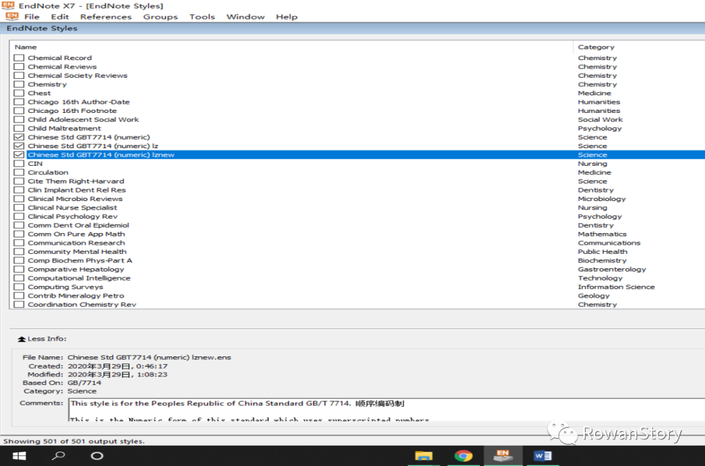Click the Geology category cell
Screen dimensions: 705x466
coord(594,296)
